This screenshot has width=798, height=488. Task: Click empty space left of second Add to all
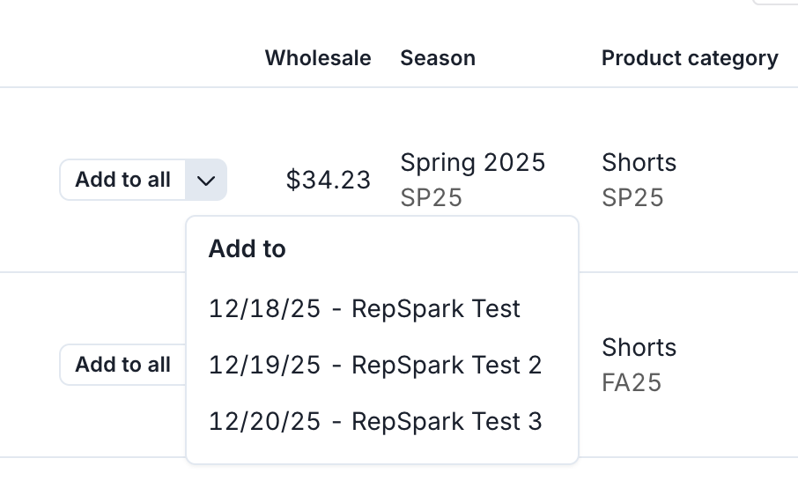point(29,365)
